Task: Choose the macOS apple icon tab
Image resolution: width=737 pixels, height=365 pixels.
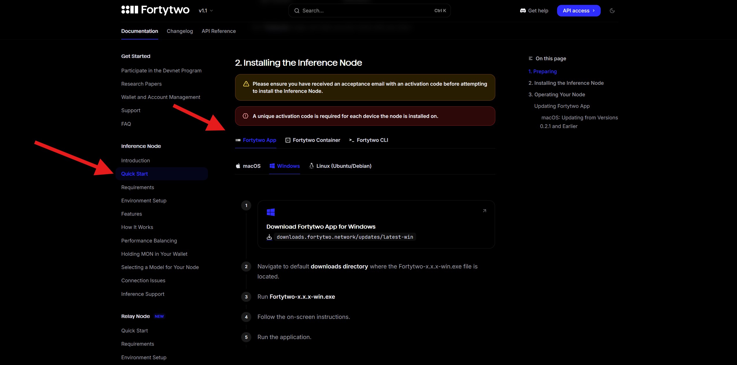Action: (x=238, y=166)
